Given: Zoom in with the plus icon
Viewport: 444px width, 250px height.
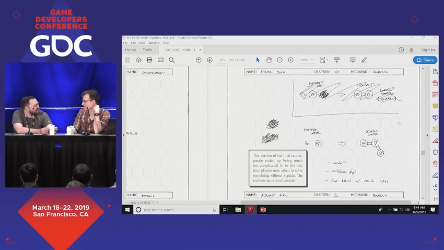Looking at the screenshot, I should point(290,60).
